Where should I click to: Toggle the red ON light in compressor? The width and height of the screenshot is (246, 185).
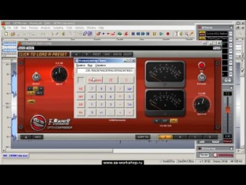201,66
